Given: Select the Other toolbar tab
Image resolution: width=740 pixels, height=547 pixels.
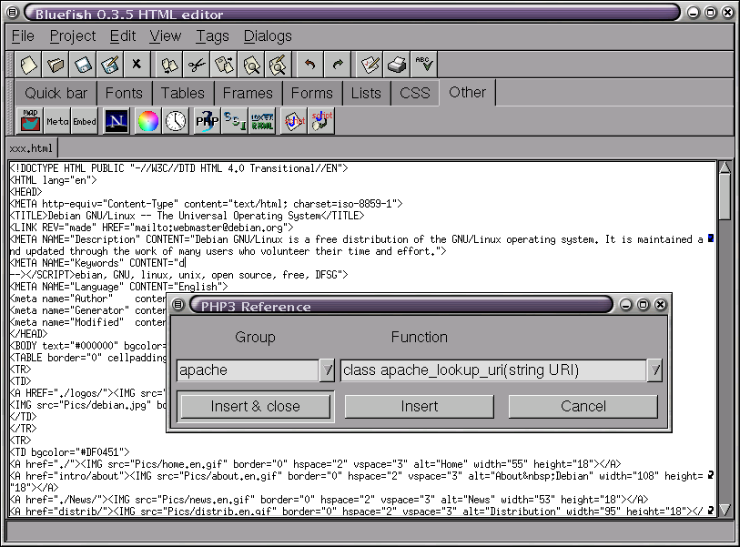Looking at the screenshot, I should coord(467,92).
